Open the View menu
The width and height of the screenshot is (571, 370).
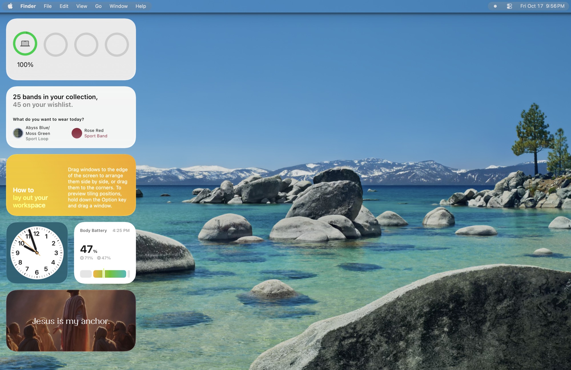point(82,6)
